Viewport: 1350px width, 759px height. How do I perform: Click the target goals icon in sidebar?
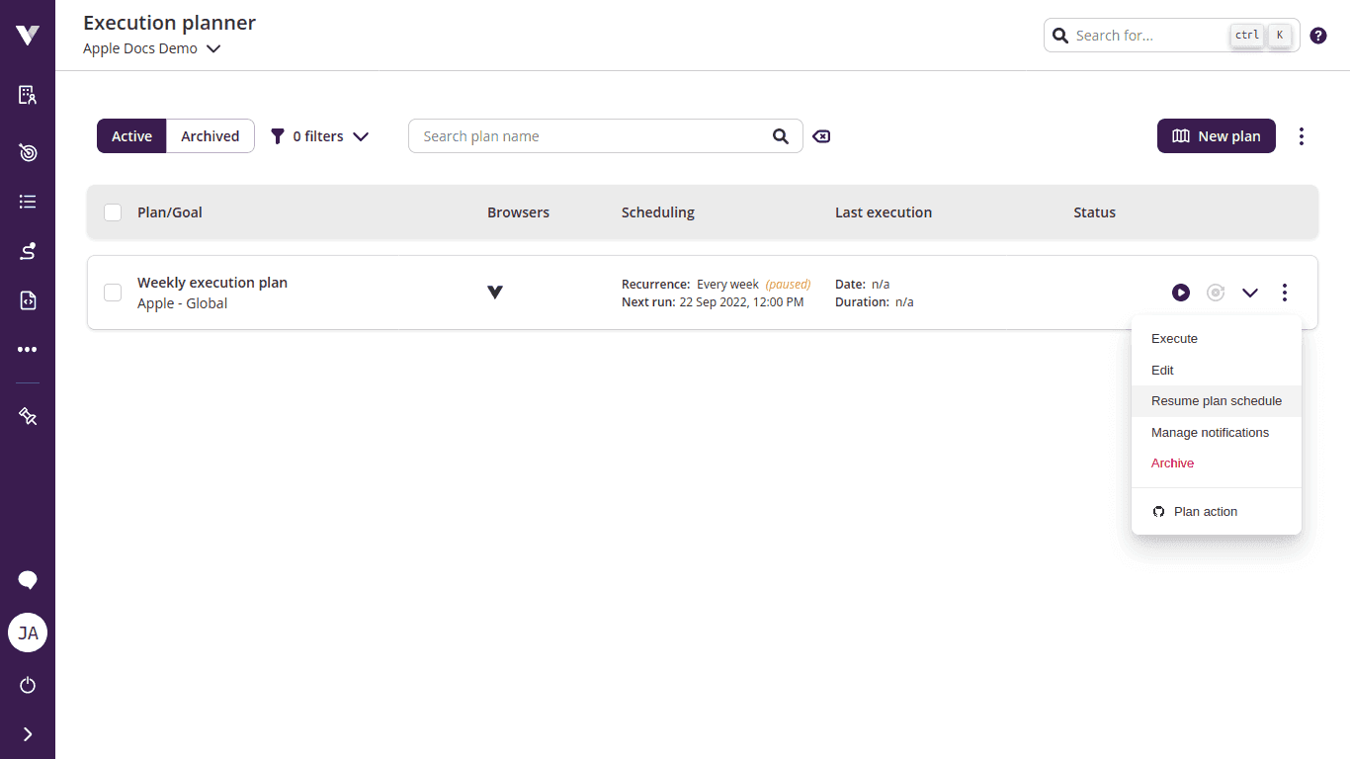pyautogui.click(x=28, y=152)
